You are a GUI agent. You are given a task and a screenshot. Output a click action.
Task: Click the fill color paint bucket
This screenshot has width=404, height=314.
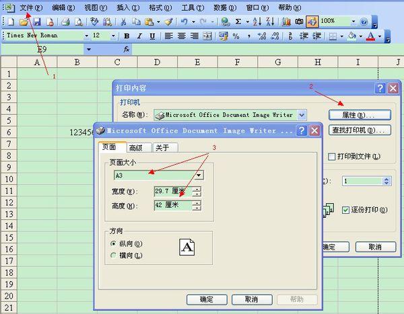point(352,36)
